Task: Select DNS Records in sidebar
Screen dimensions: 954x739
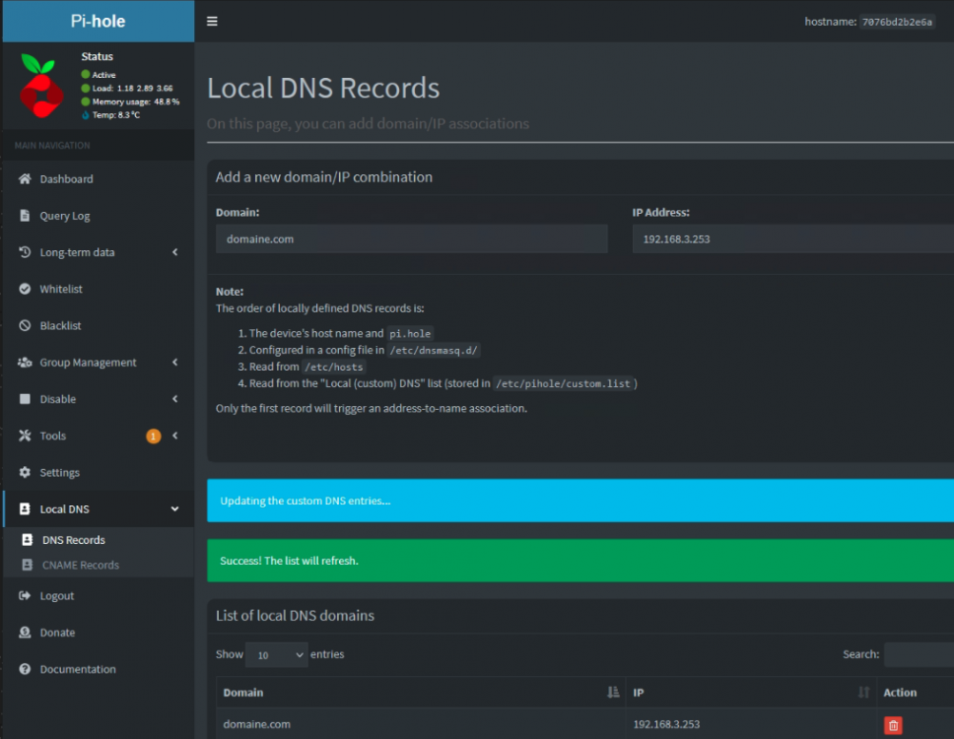Action: 74,540
